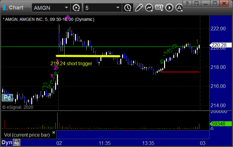Viewport: 233px width, 147px height.
Task: Select the yellow short trigger line
Action: point(88,56)
